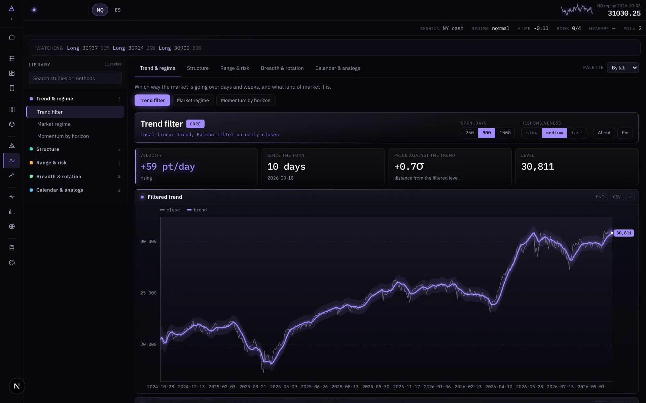Viewport: 646px width, 403px height.
Task: Export the chart as PNG
Action: [x=600, y=197]
